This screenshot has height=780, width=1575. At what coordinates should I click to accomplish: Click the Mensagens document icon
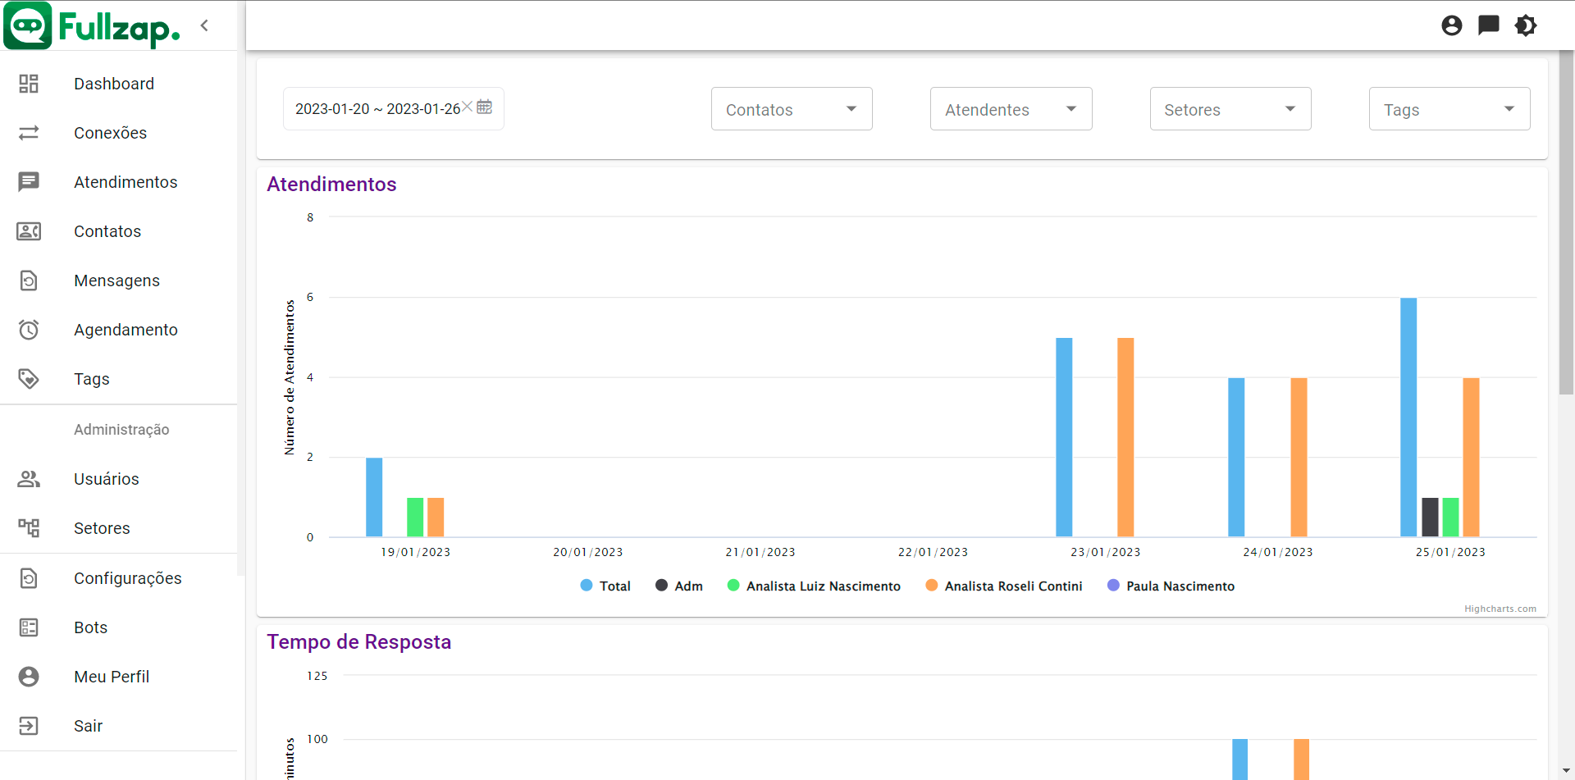point(29,281)
